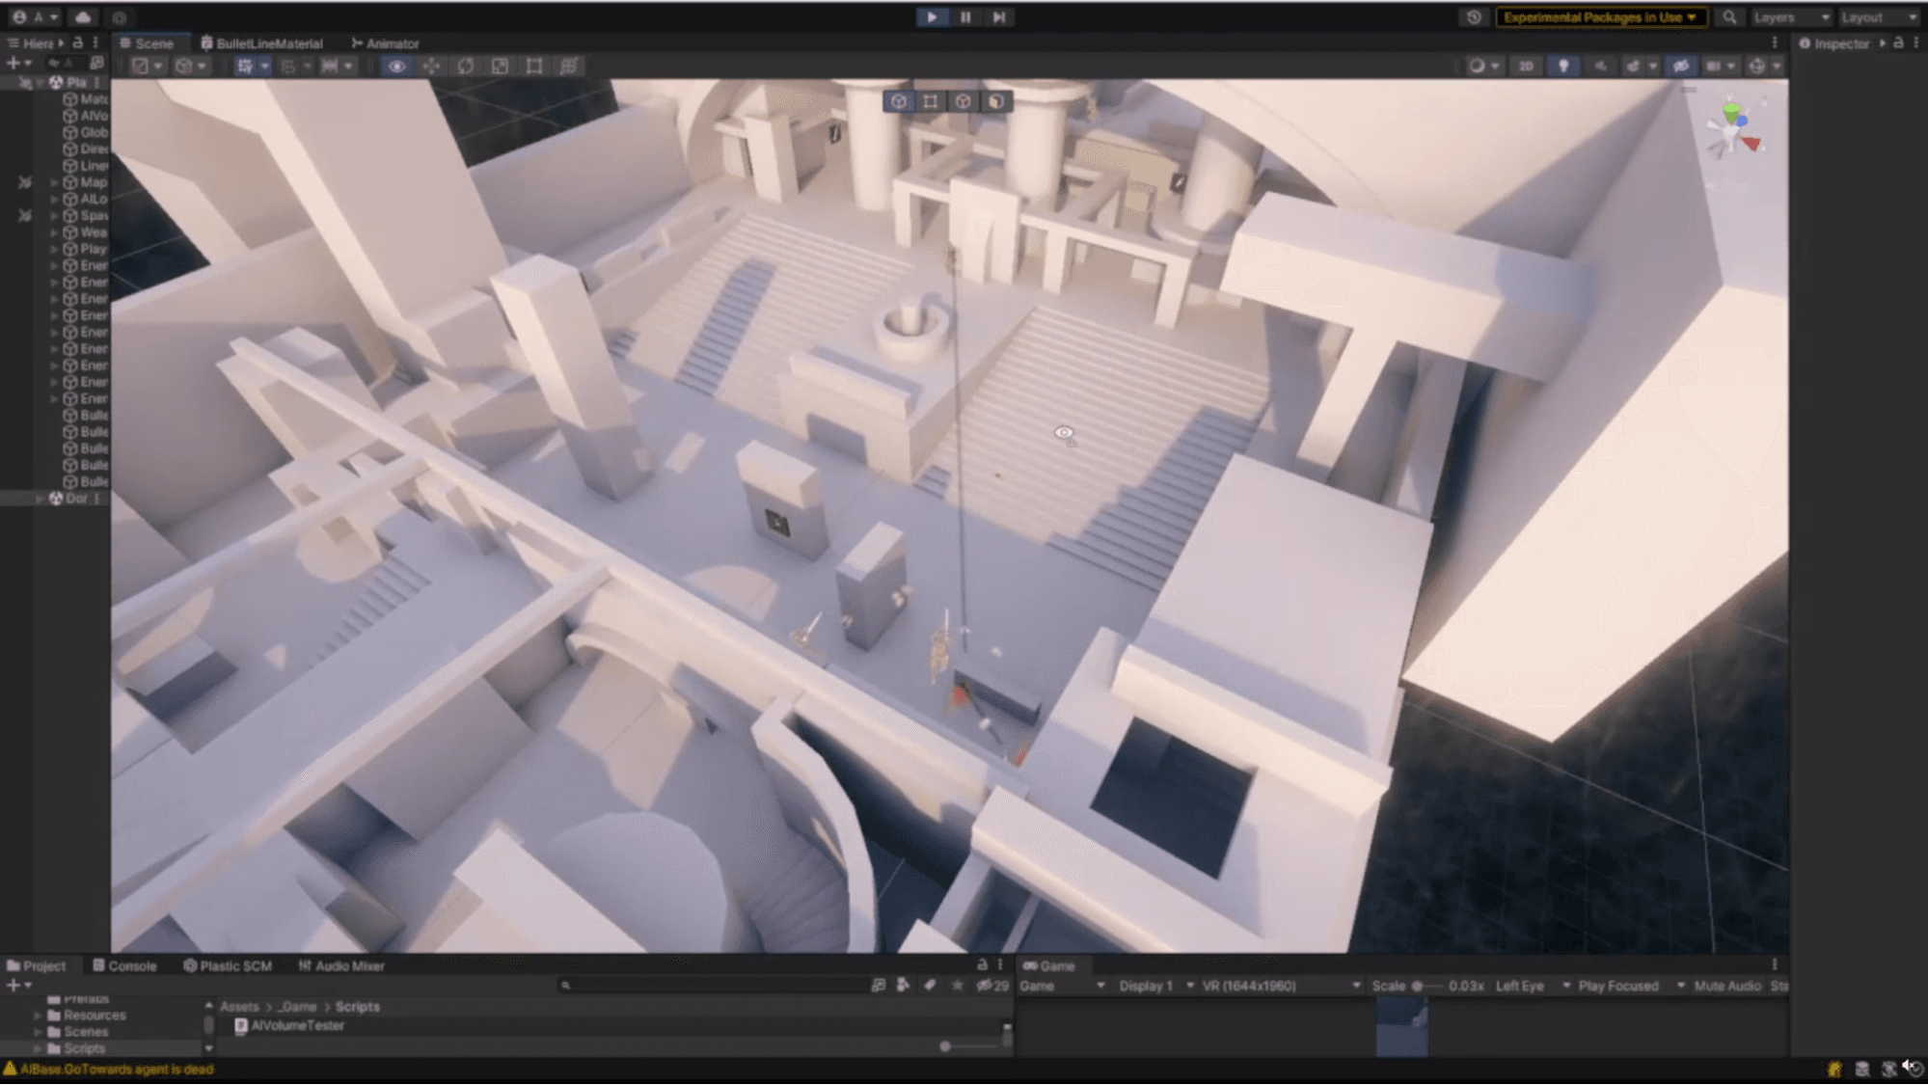
Task: Select the Pause button in the play controls
Action: 965,16
